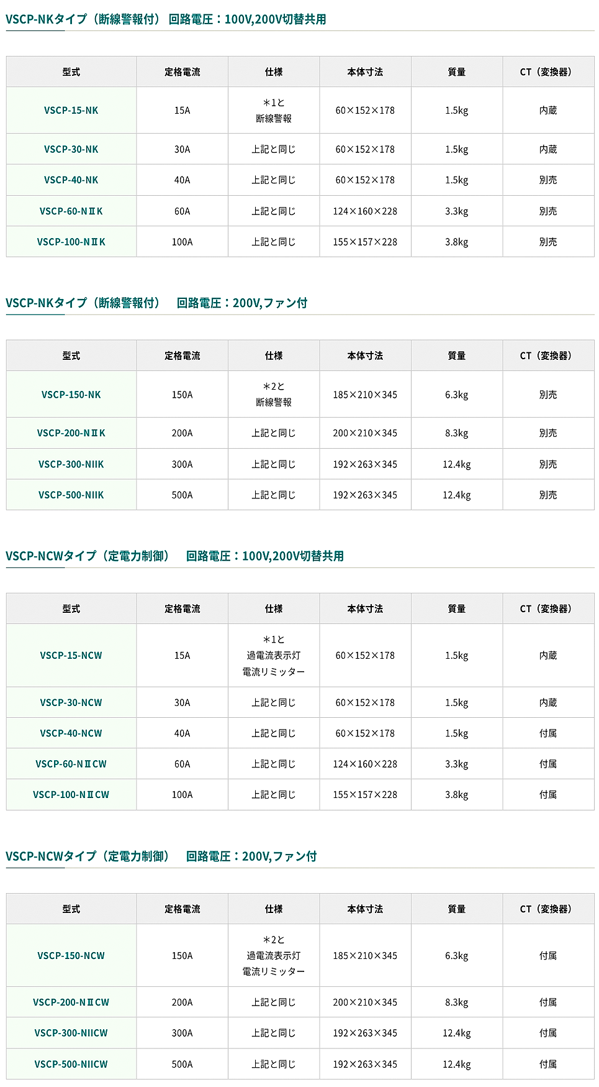Click the VSCP-150-NCW model link
This screenshot has width=599, height=1087.
tap(71, 956)
